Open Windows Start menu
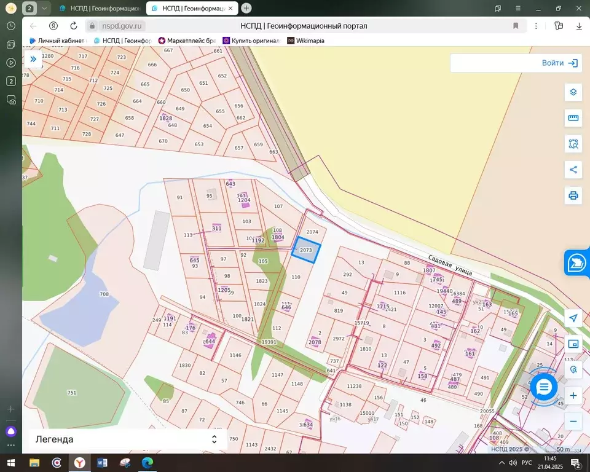590x472 pixels. (x=10, y=463)
